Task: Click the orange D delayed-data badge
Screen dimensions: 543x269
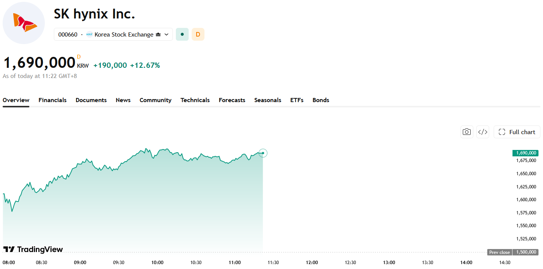Action: point(198,34)
